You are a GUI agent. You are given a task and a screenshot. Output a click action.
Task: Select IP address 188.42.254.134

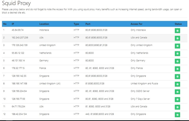point(19,114)
